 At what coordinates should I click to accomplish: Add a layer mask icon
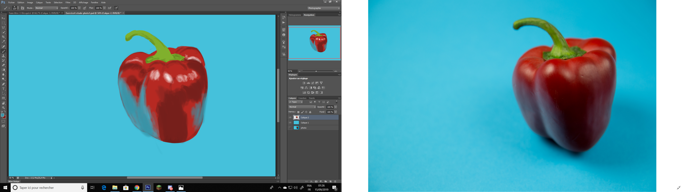pos(316,182)
